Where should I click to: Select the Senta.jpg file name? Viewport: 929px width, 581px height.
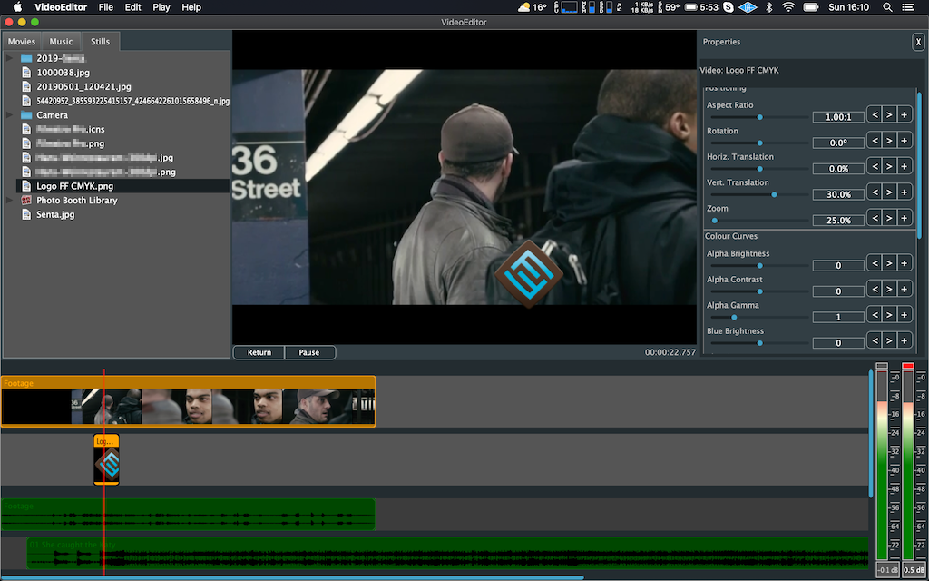coord(55,214)
